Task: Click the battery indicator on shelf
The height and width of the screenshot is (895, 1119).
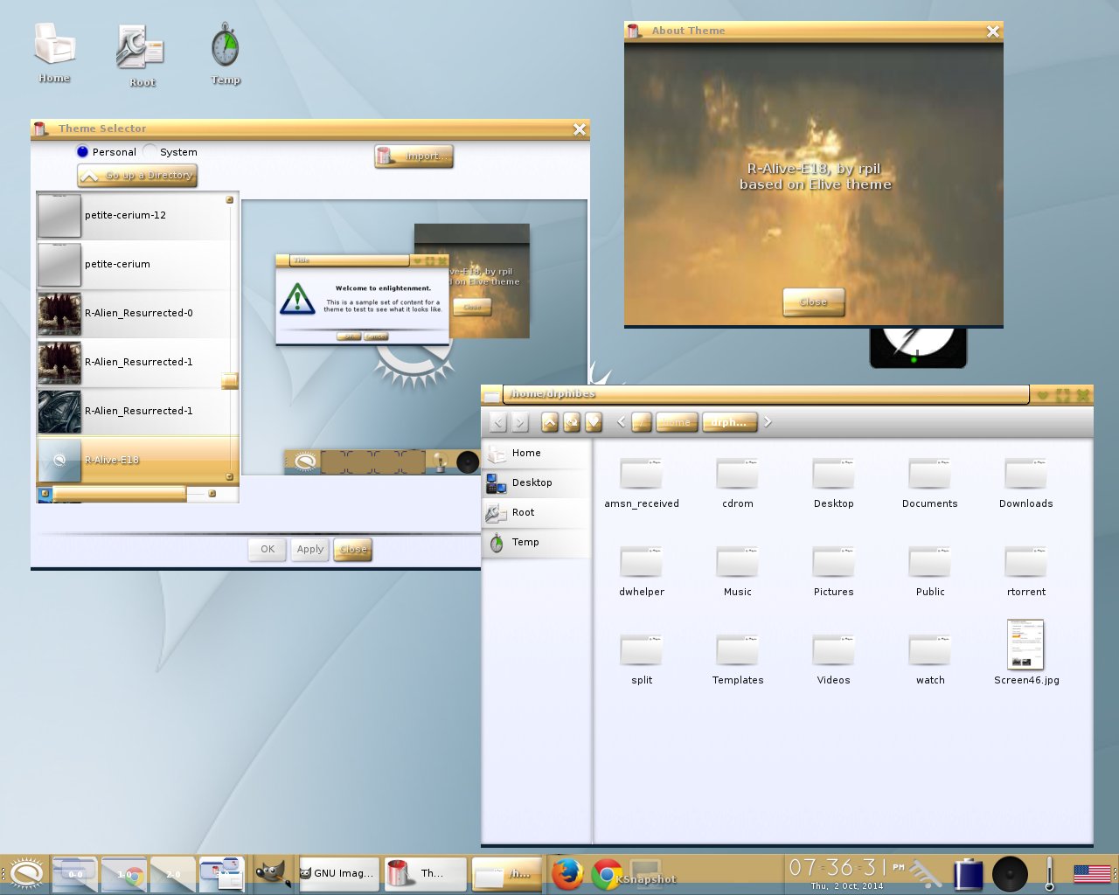Action: pos(968,874)
